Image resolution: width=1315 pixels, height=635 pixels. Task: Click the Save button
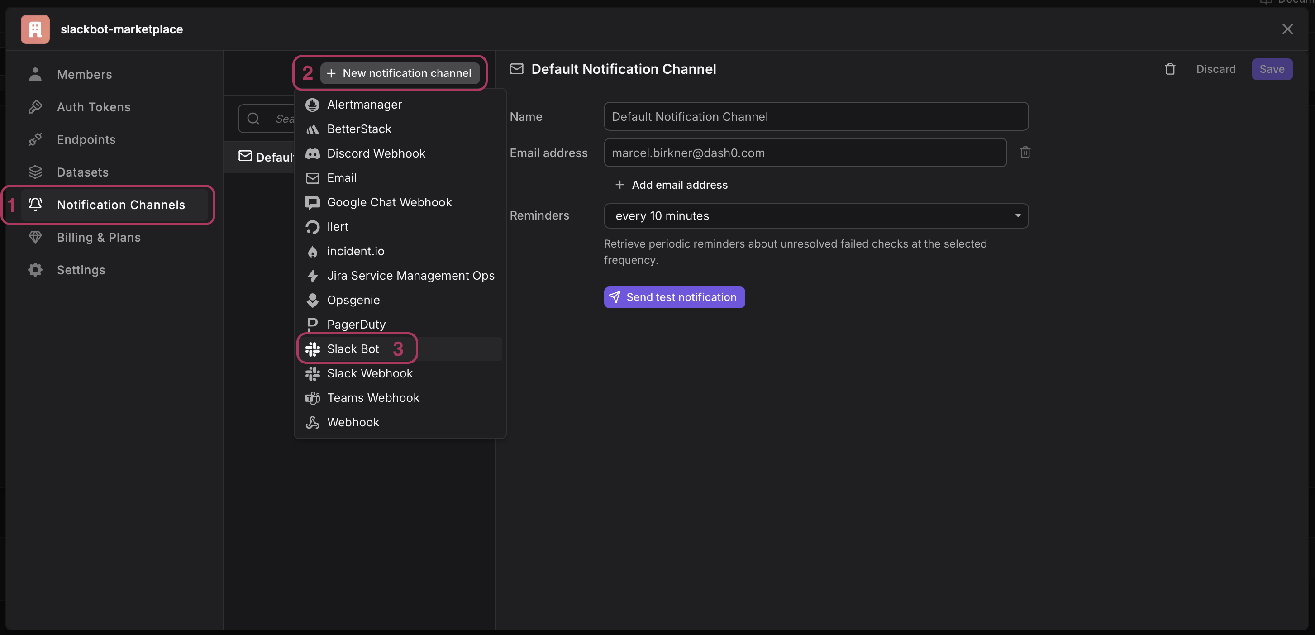(1272, 69)
